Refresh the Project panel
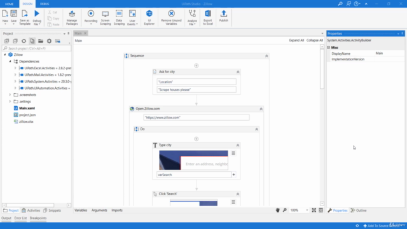The height and width of the screenshot is (229, 407). click(x=24, y=41)
